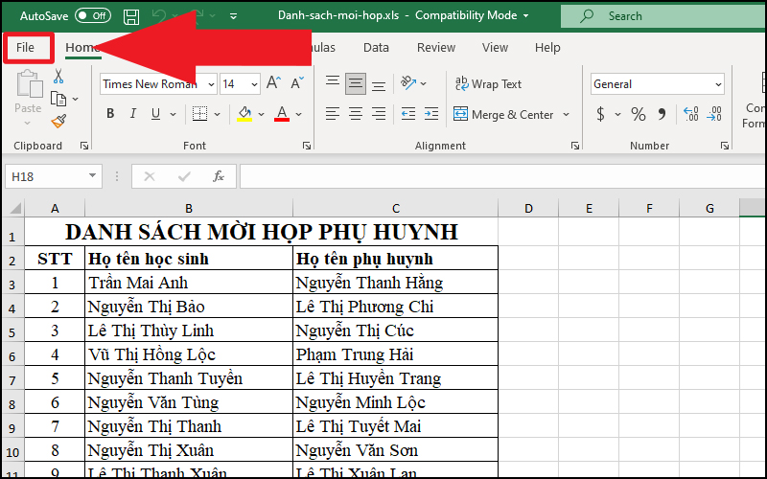This screenshot has width=767, height=479.
Task: Click Decrease Indent icon
Action: [x=408, y=114]
